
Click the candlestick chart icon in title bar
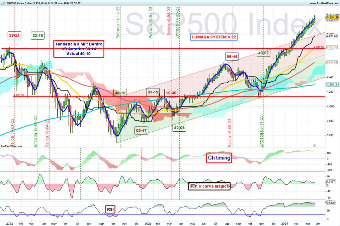(x=3, y=3)
